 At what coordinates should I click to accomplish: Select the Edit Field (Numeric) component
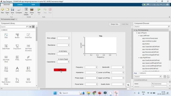[x=28, y=48]
